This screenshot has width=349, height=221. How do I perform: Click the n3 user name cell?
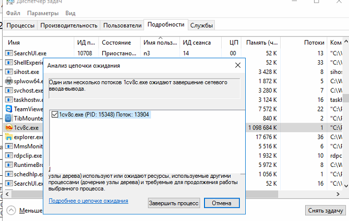point(147,54)
